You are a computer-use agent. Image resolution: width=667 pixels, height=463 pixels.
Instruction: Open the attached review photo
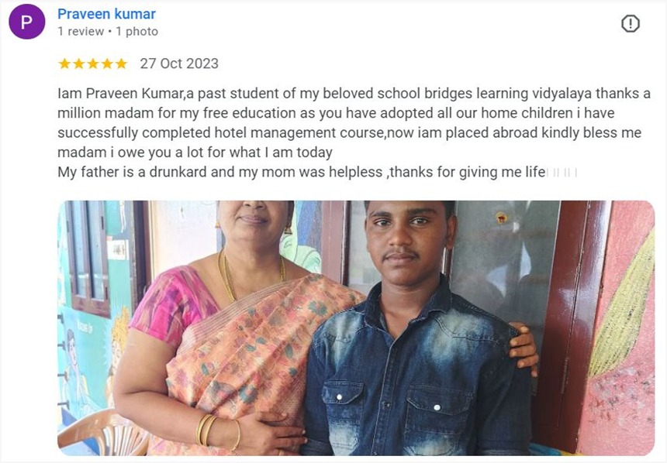356,328
